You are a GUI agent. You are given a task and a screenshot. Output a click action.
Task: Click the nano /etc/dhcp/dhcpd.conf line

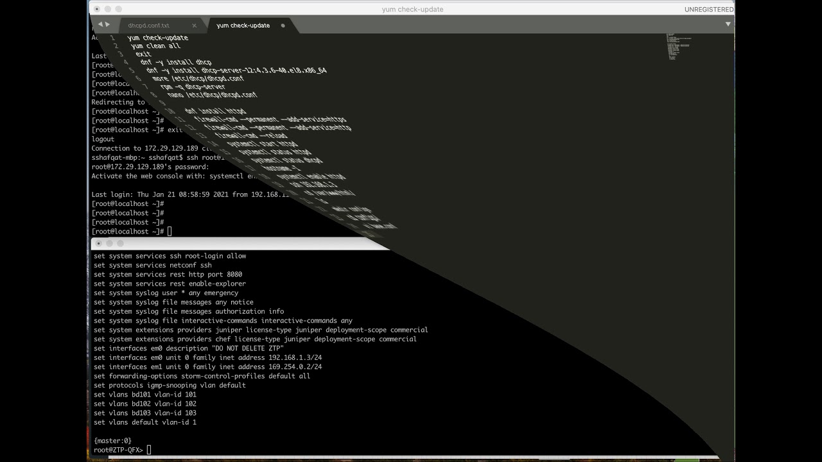[211, 95]
